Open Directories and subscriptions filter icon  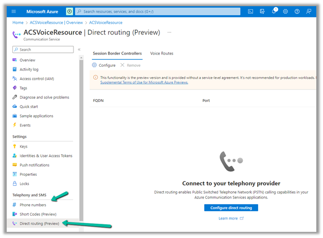click(262, 11)
